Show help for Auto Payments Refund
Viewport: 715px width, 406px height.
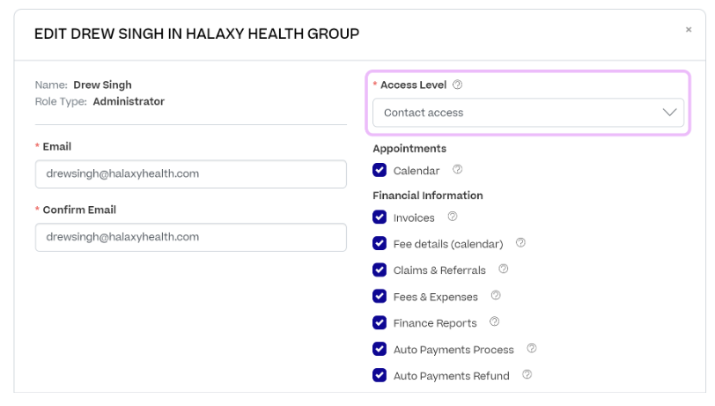tap(527, 375)
